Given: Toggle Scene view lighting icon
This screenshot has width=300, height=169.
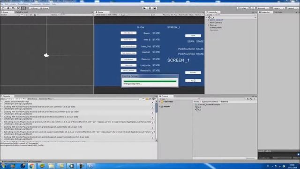Looking at the screenshot, I should (27, 15).
